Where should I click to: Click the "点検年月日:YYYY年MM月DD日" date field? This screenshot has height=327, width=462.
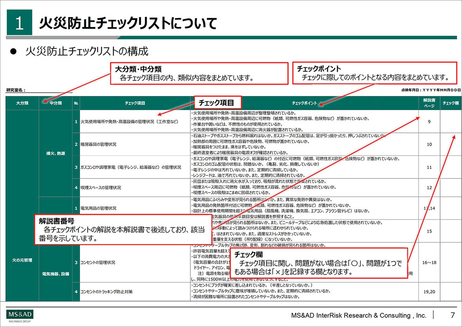[x=430, y=90]
